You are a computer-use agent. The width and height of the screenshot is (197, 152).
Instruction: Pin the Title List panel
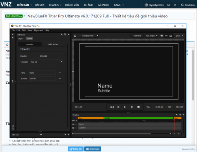click(x=65, y=135)
